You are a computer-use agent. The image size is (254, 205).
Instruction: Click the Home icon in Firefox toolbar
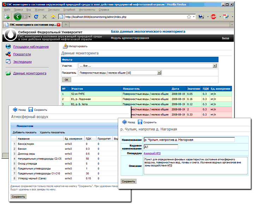(x=53, y=17)
